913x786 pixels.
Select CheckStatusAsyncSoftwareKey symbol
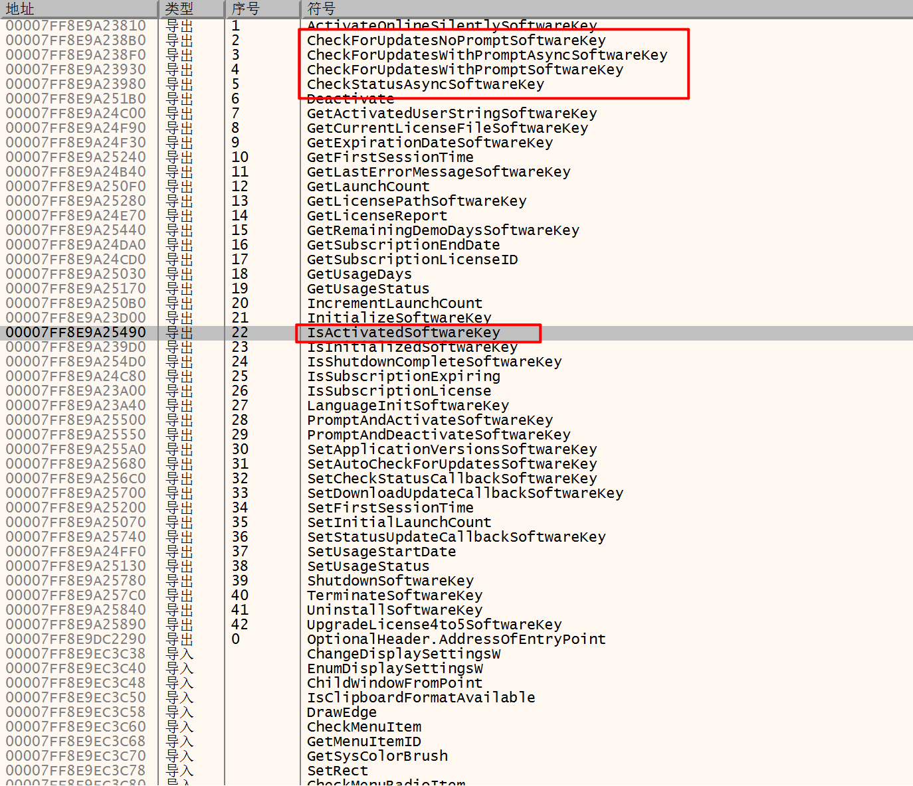(x=425, y=84)
